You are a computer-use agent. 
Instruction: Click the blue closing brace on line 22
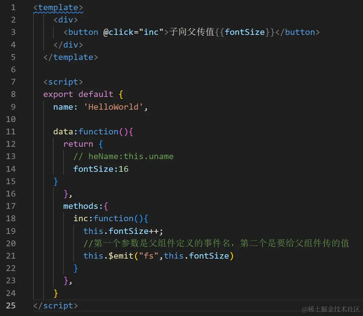click(76, 268)
